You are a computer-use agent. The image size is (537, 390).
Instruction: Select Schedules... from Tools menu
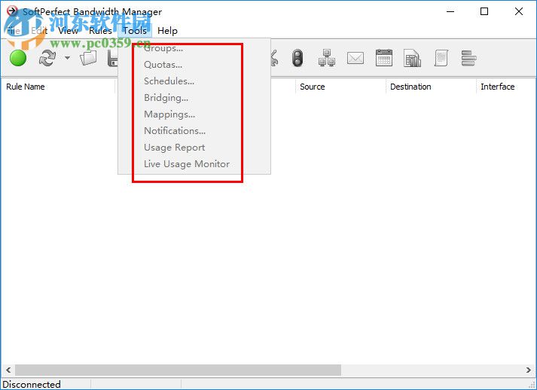pos(169,81)
